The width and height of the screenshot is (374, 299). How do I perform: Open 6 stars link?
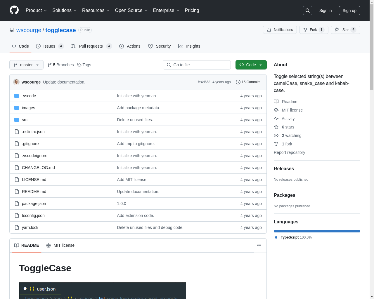284,127
